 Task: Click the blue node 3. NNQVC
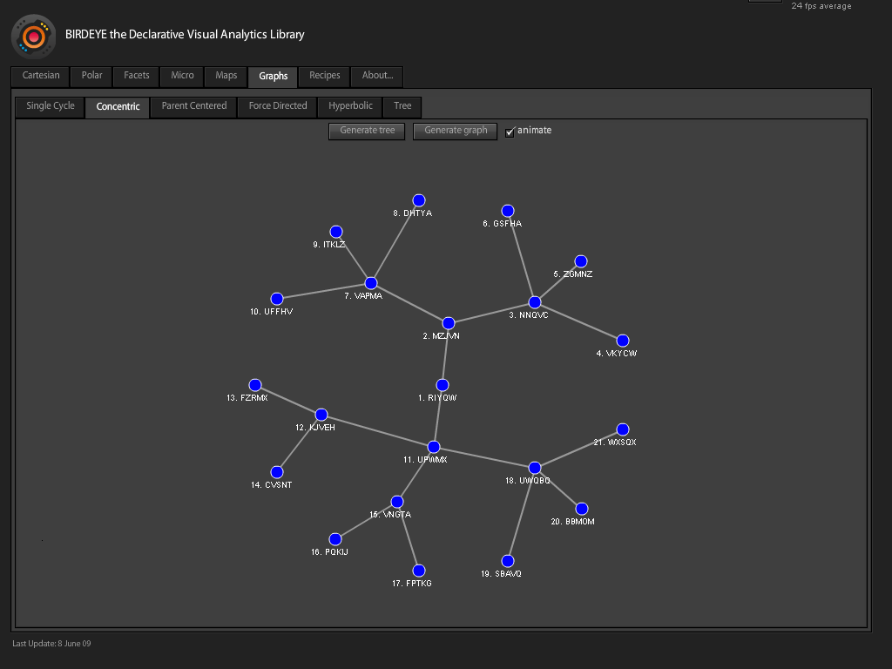(535, 302)
